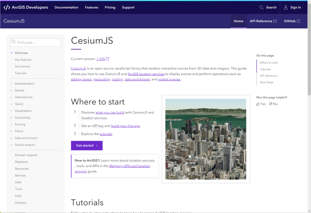This screenshot has width=311, height=213.
Task: Click the thumbs-up Yes icon
Action: click(x=258, y=104)
